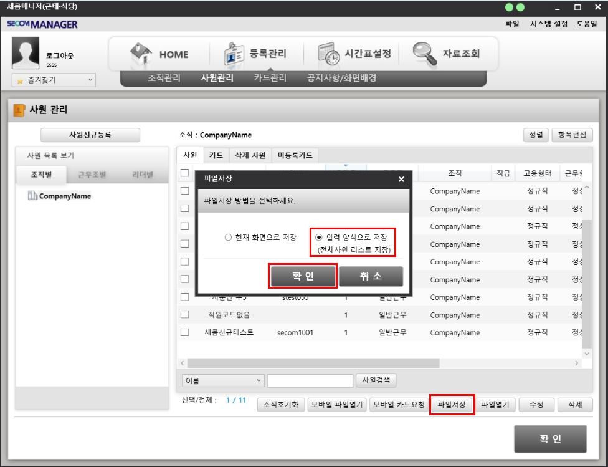Click the horizontal scrollbar of employee table

(311, 363)
